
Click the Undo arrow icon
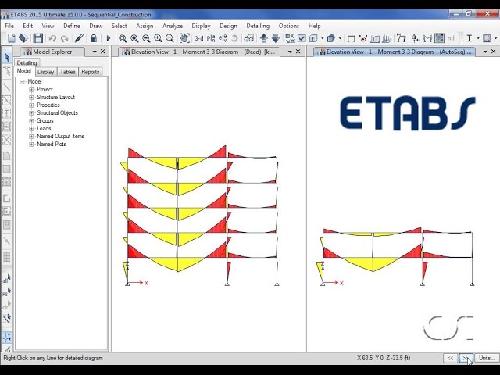[x=52, y=38]
